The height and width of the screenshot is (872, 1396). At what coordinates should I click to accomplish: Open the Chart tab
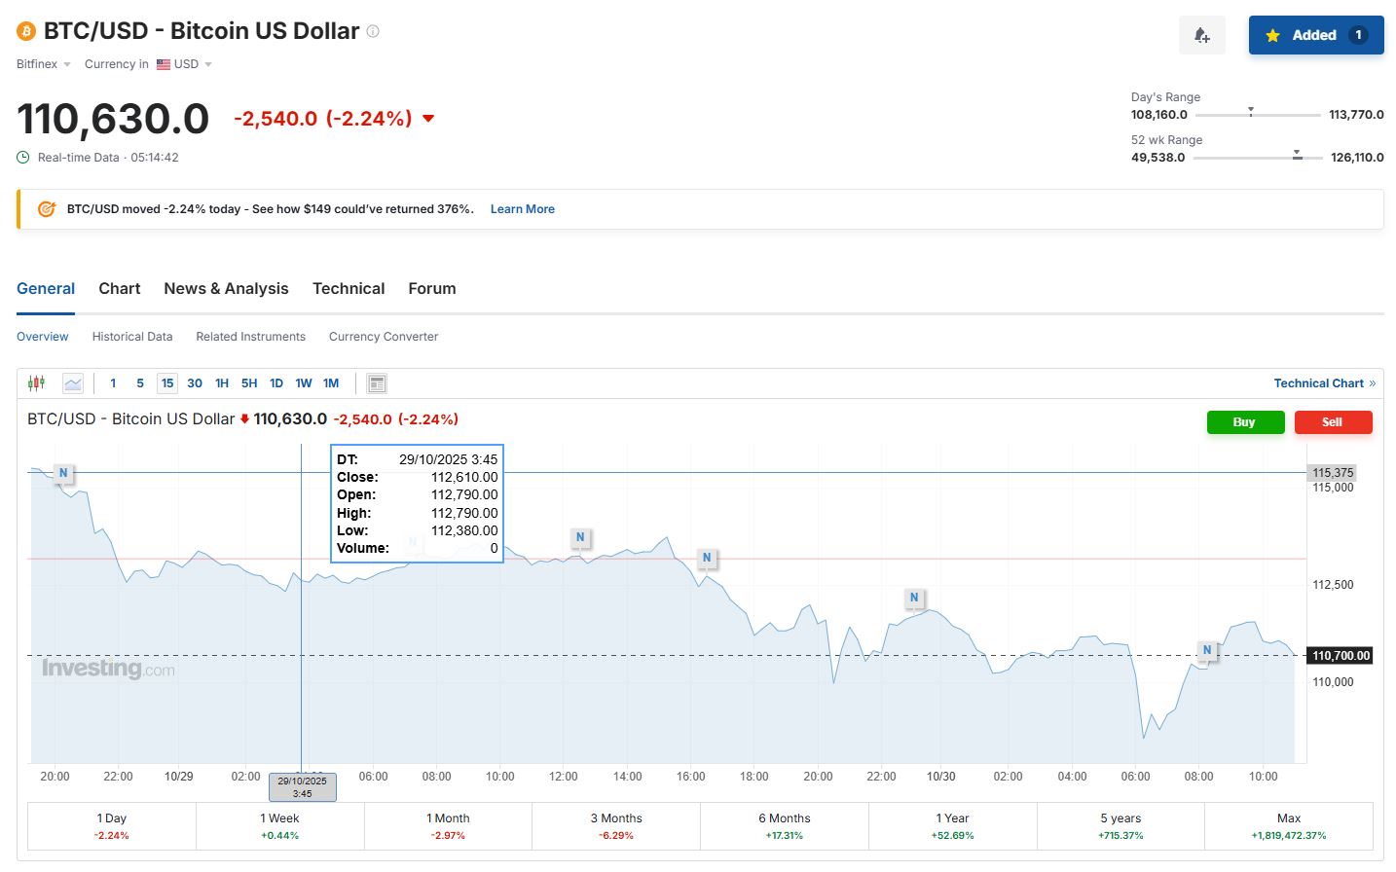coord(120,289)
